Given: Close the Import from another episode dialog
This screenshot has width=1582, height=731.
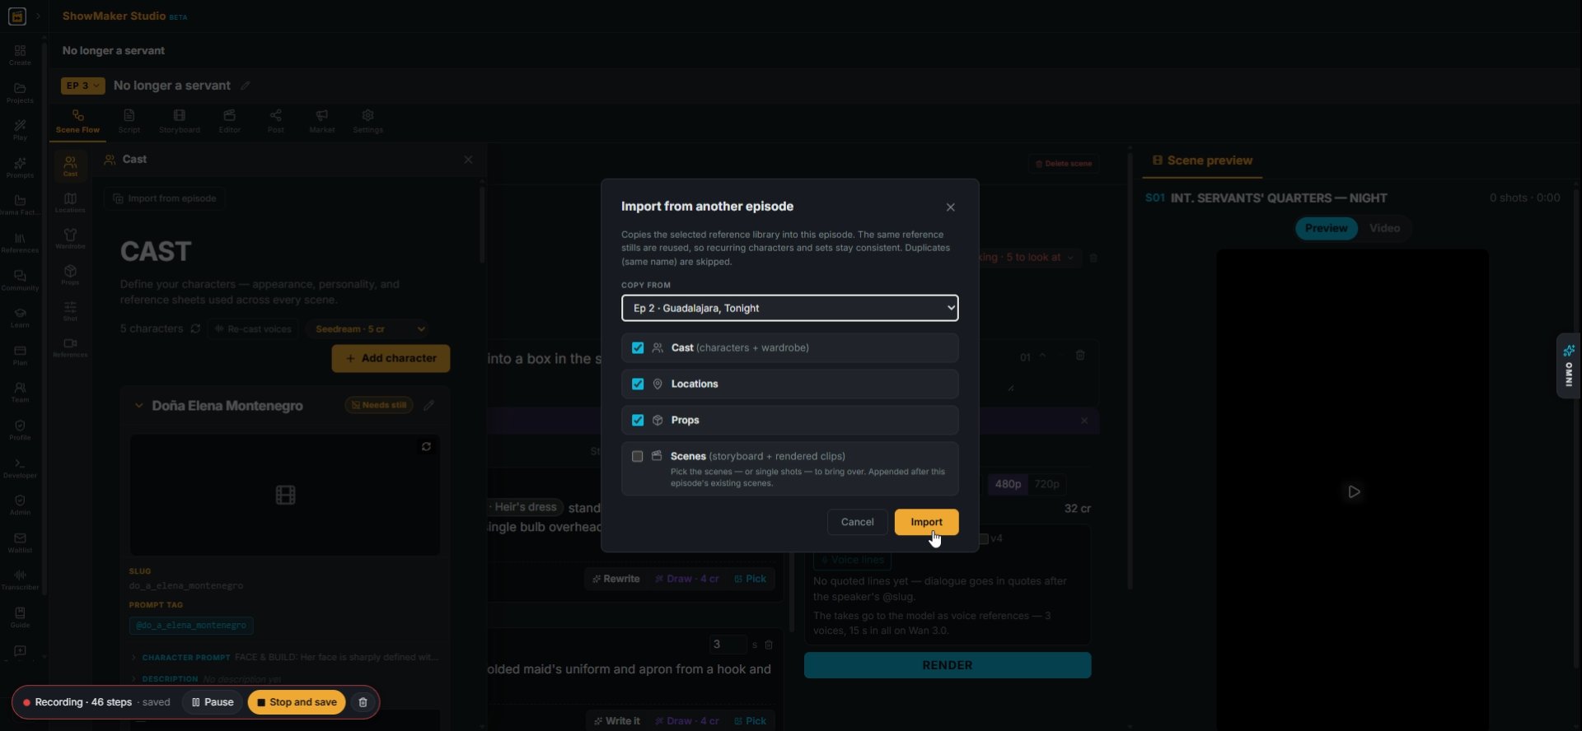Looking at the screenshot, I should click(950, 207).
